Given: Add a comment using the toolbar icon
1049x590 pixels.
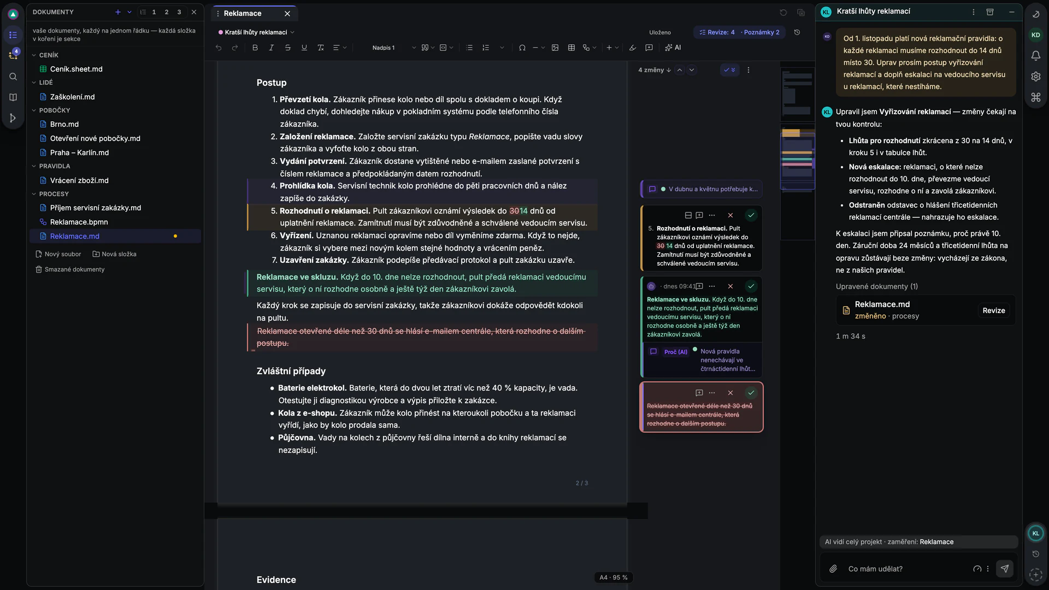Looking at the screenshot, I should 649,48.
